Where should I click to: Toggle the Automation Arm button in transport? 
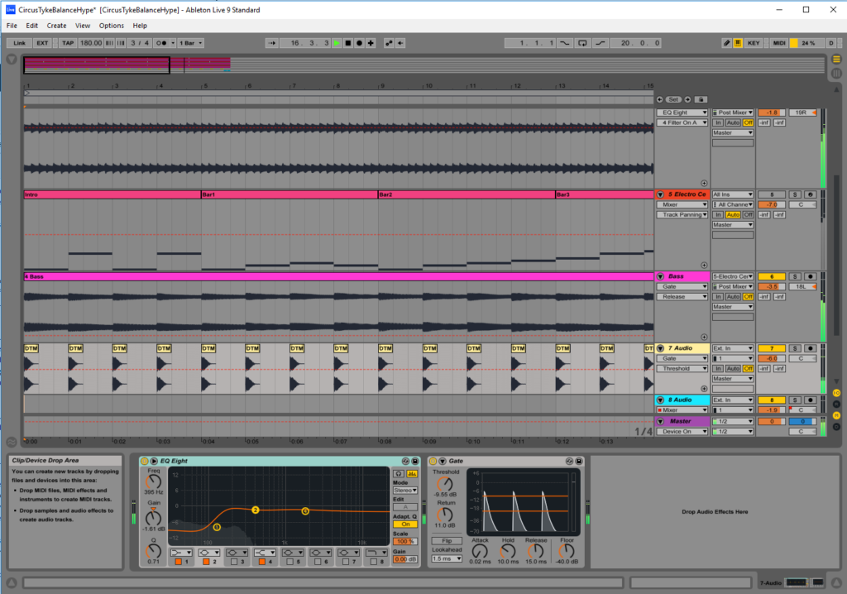[x=389, y=43]
